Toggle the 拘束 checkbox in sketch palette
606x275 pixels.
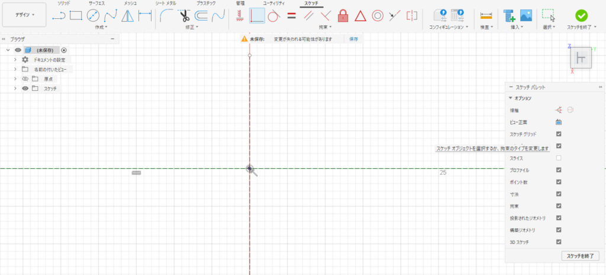point(559,206)
